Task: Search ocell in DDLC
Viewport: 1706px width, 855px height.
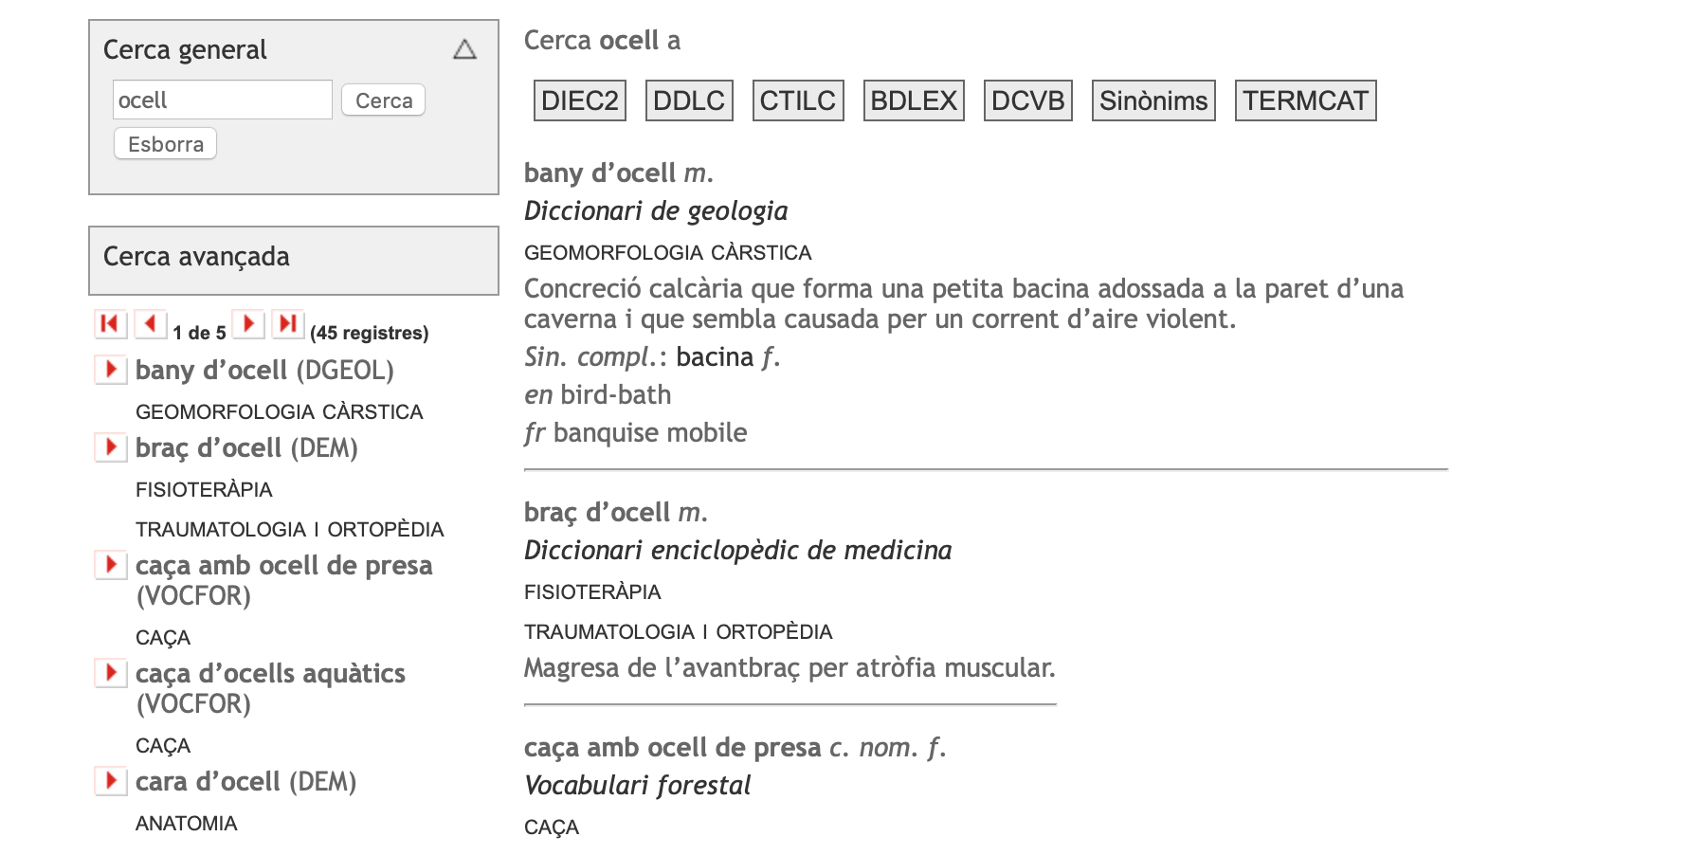Action: [x=688, y=100]
